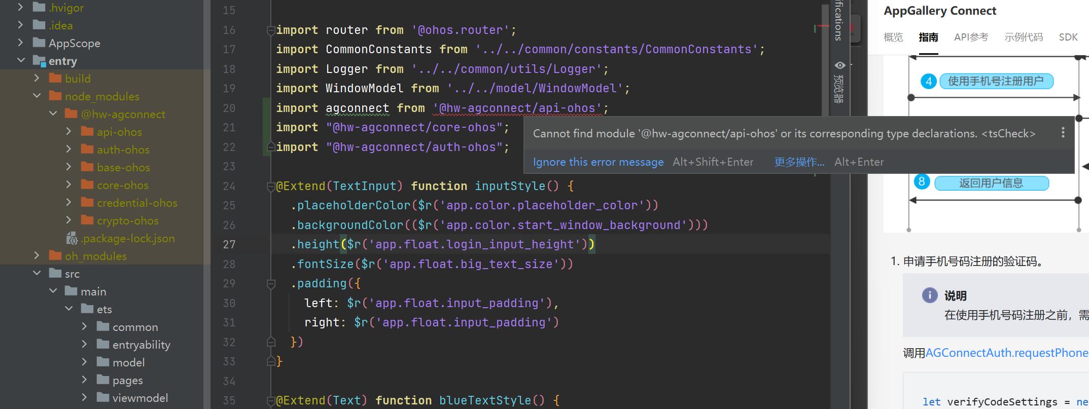Expand the common folder chevron

click(85, 326)
